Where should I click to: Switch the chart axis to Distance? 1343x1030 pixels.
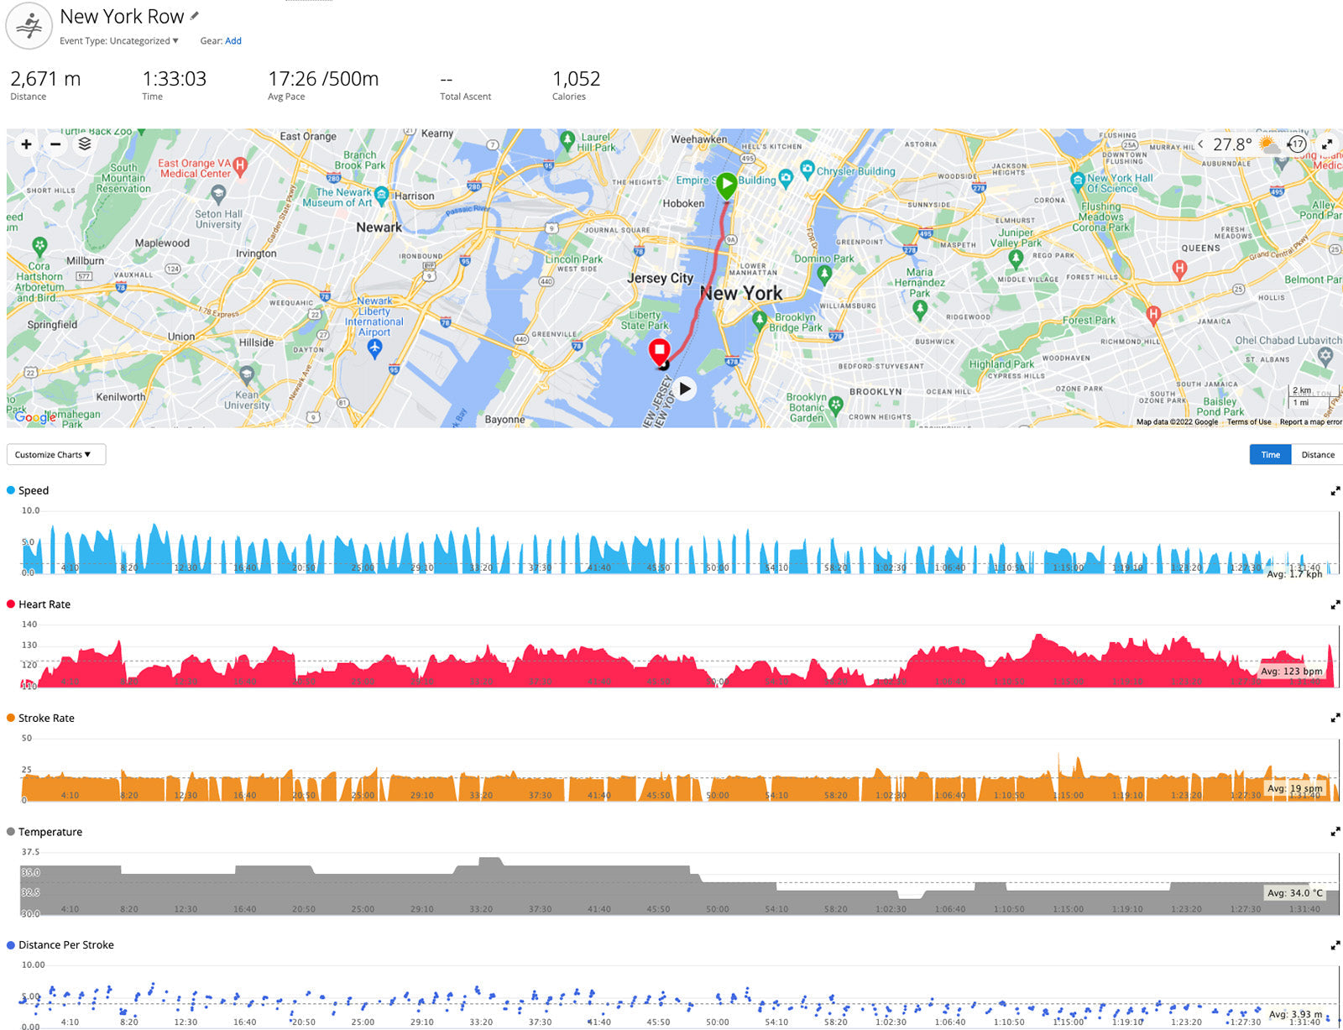[x=1317, y=455]
